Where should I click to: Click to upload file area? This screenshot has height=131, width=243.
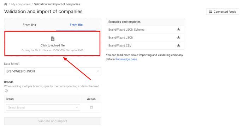tap(53, 44)
